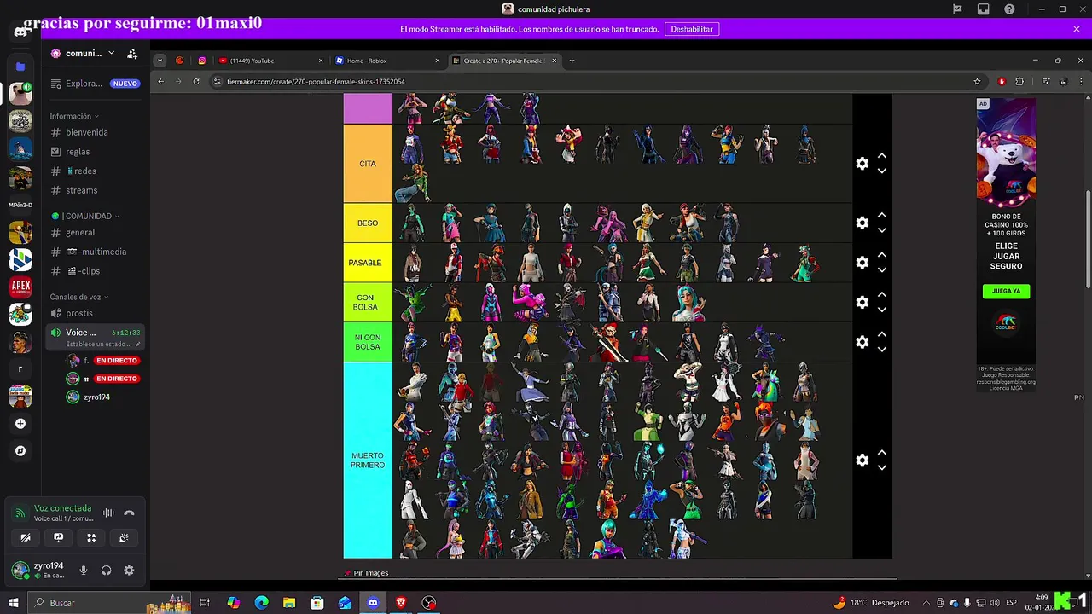The width and height of the screenshot is (1092, 614).
Task: Open soundboard in Discord voice panel
Action: [x=124, y=537]
